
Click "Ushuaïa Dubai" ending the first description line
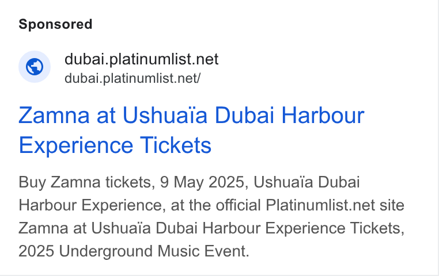click(306, 182)
